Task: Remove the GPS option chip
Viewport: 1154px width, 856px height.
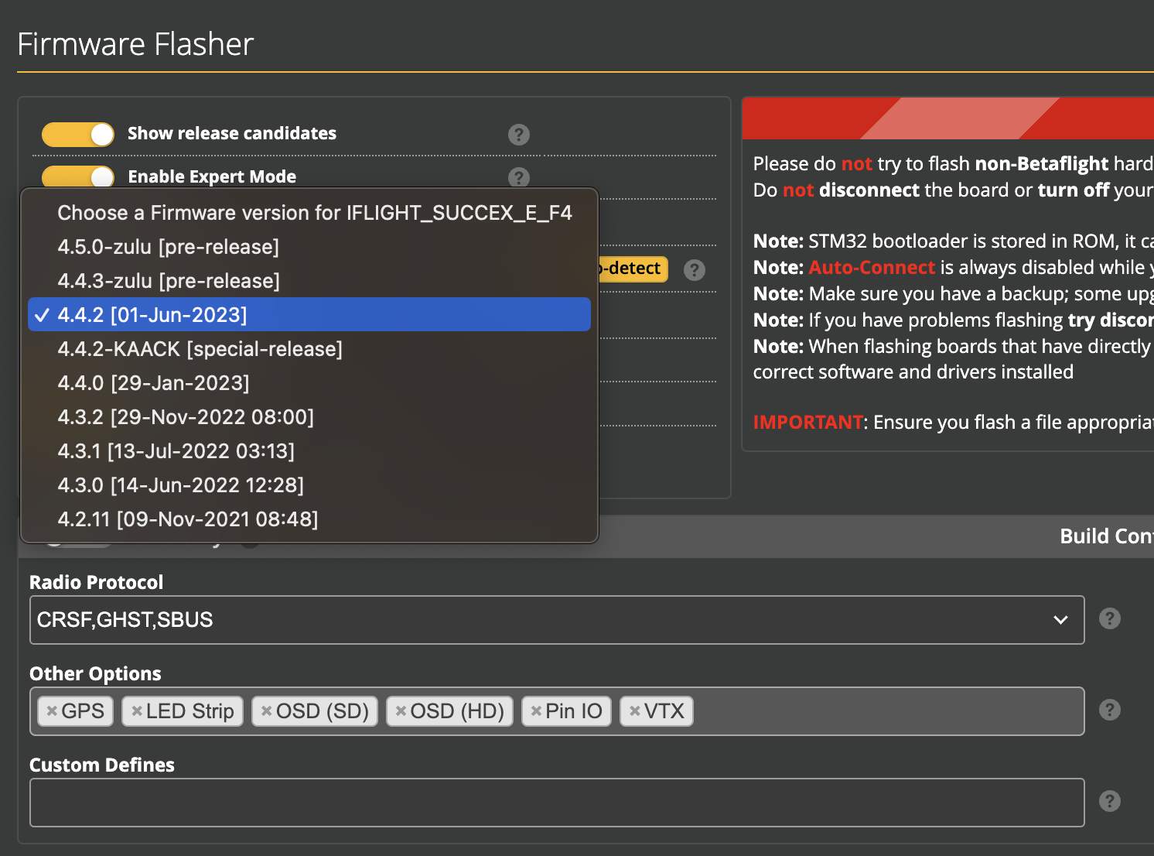Action: [51, 710]
